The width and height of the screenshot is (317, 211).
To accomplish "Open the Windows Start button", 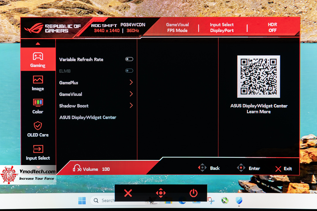I will tap(82, 201).
